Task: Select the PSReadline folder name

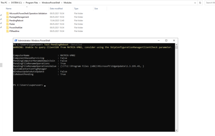Action: pyautogui.click(x=14, y=31)
